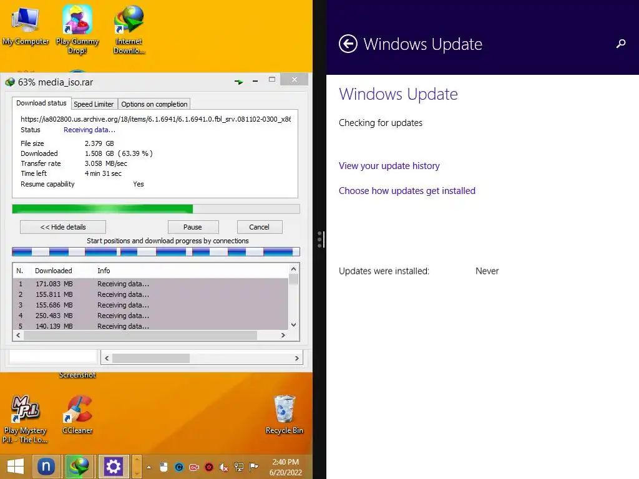
Task: Open the Internet Download Manager desktop shortcut
Action: point(129,29)
